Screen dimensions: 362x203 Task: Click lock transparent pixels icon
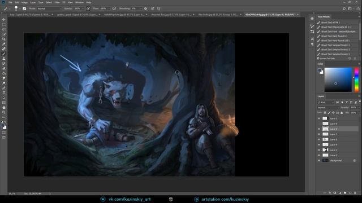tap(325, 113)
